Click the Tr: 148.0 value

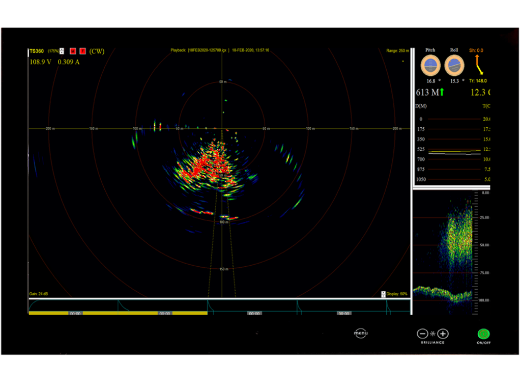(x=478, y=81)
